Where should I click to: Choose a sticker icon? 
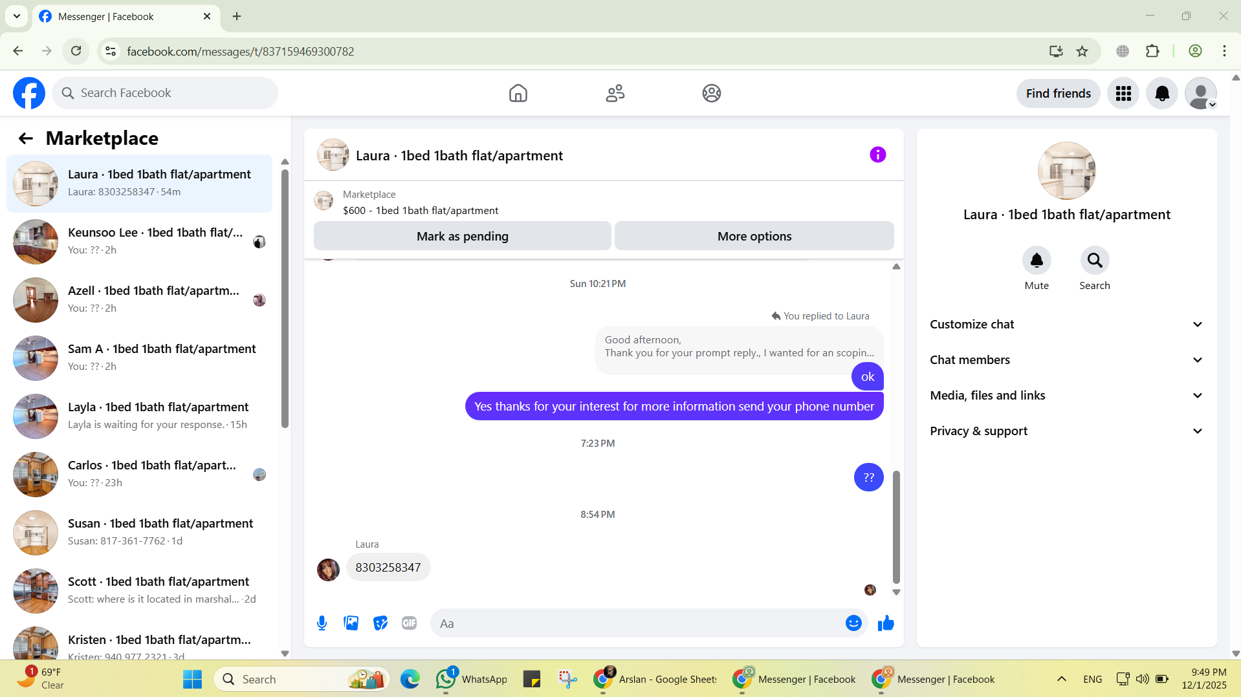point(380,623)
